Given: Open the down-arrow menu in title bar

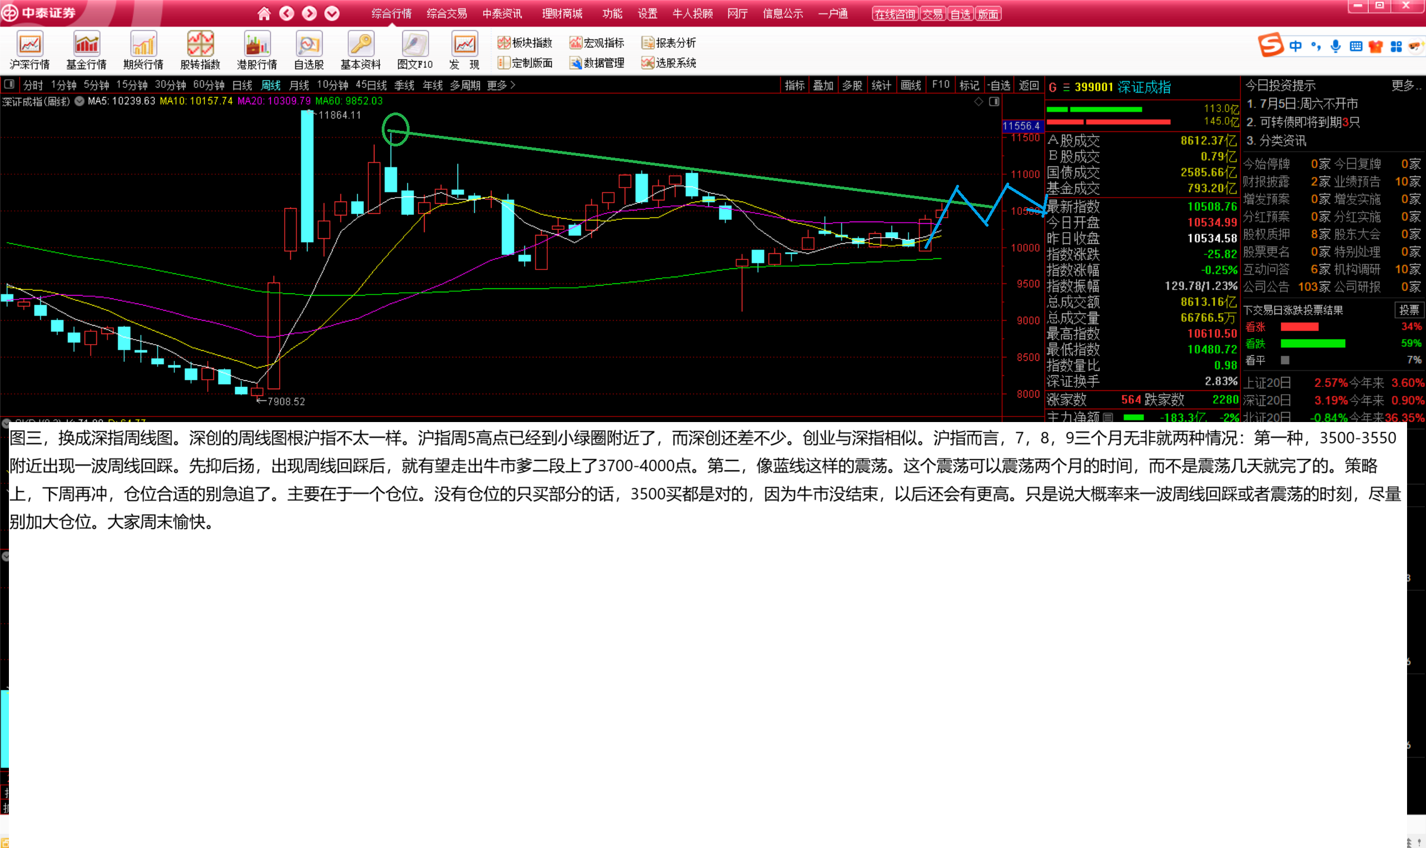Looking at the screenshot, I should 332,13.
